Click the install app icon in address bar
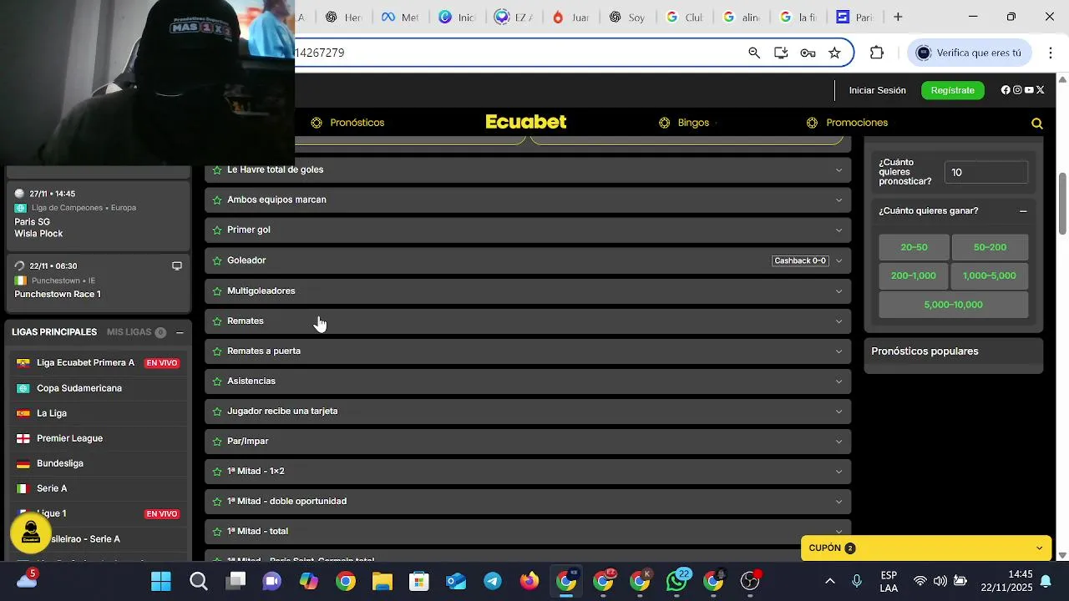Image resolution: width=1069 pixels, height=601 pixels. click(781, 53)
